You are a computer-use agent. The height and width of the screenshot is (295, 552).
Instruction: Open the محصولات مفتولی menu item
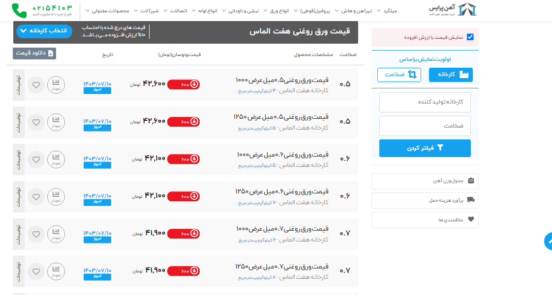(111, 11)
